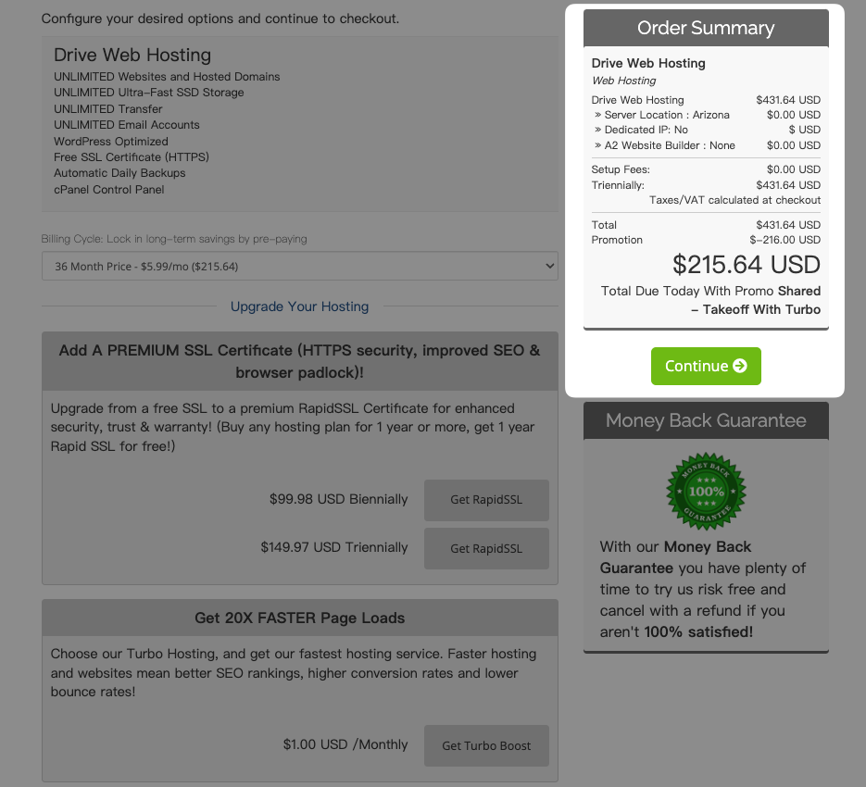
Task: Click the 100% Money Back Guarantee seal
Action: pos(706,491)
